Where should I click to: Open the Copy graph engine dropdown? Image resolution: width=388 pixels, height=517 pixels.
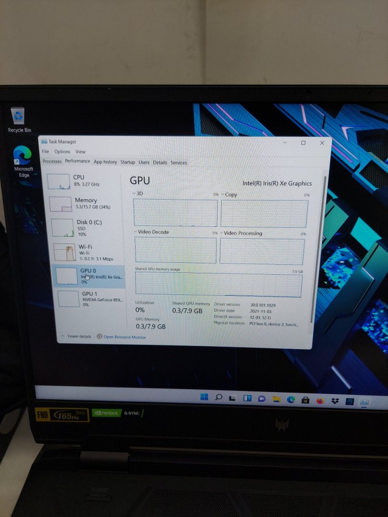coord(222,194)
